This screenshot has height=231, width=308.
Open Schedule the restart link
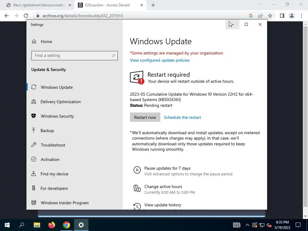tap(182, 117)
